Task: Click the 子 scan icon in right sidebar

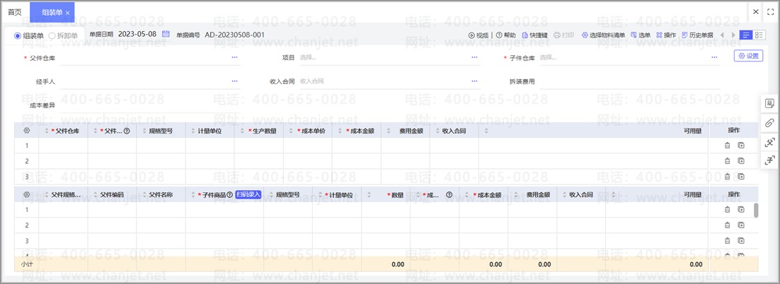Action: point(769,160)
